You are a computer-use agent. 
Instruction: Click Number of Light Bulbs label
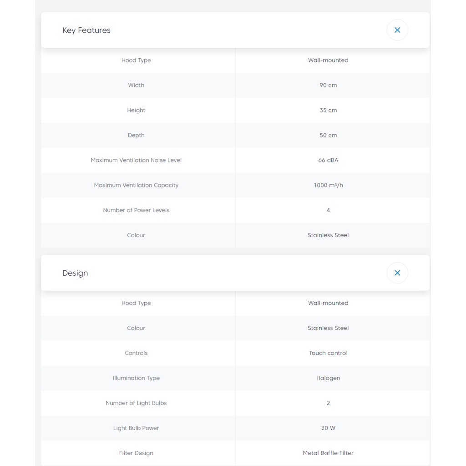(x=136, y=403)
